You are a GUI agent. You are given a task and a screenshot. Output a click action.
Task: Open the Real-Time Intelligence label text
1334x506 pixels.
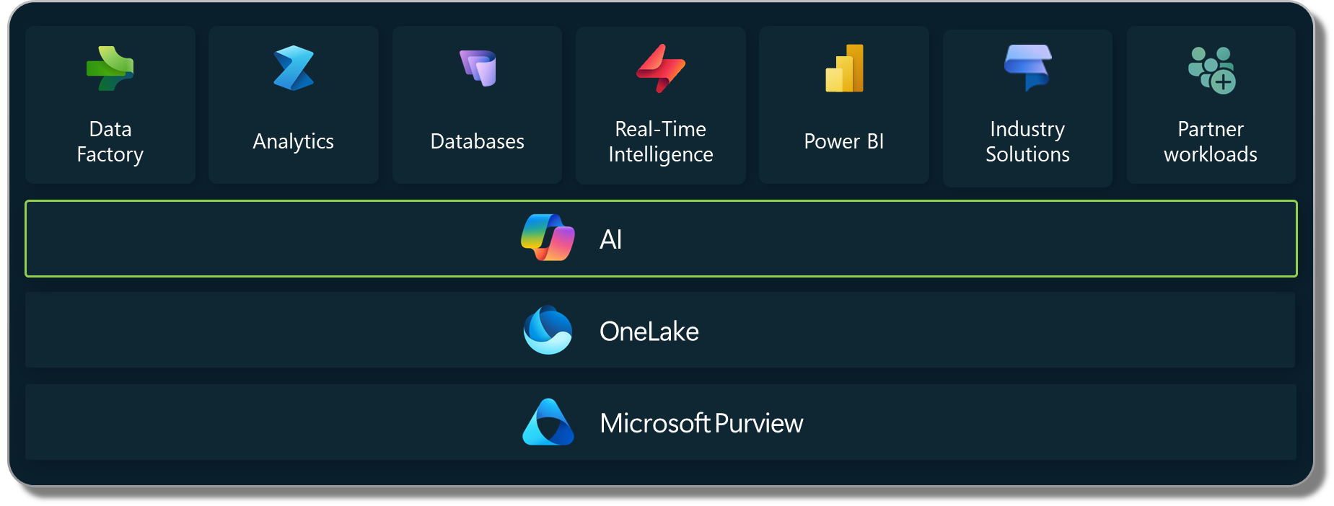[661, 141]
